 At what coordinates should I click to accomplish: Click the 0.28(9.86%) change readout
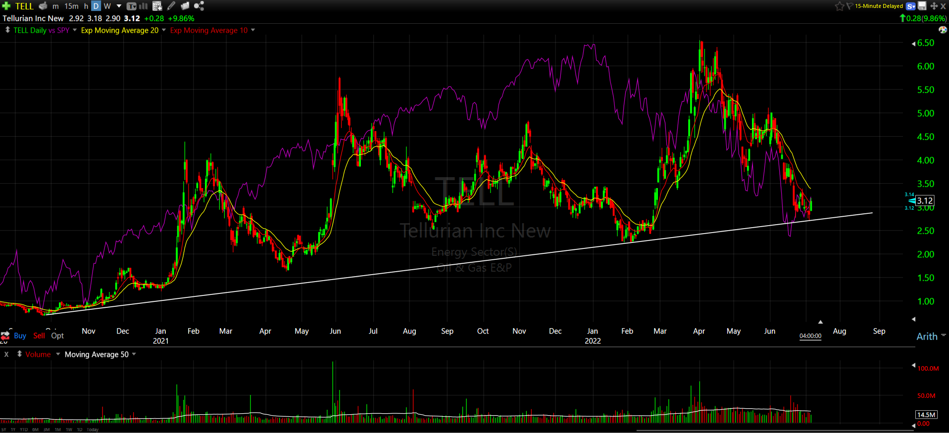pos(923,18)
